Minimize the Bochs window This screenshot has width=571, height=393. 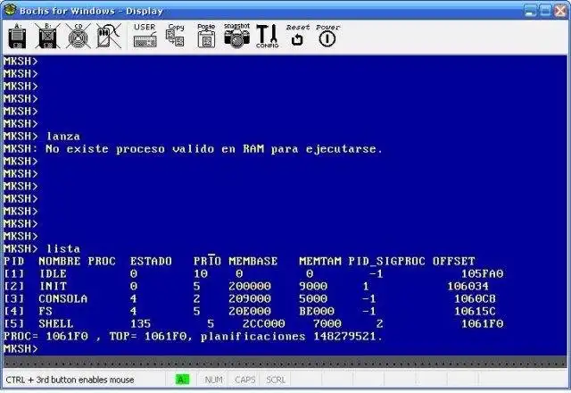point(531,11)
